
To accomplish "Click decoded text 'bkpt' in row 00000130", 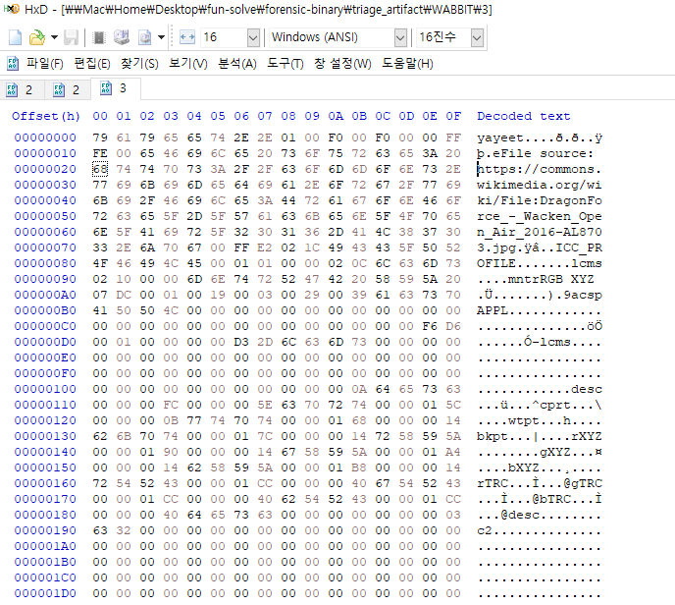I will tap(493, 436).
